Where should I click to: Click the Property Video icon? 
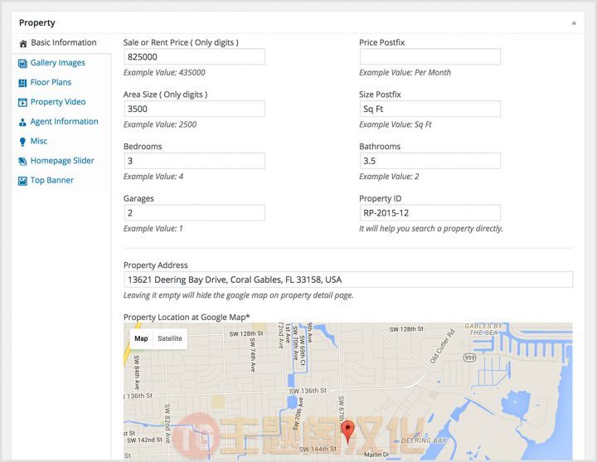22,102
